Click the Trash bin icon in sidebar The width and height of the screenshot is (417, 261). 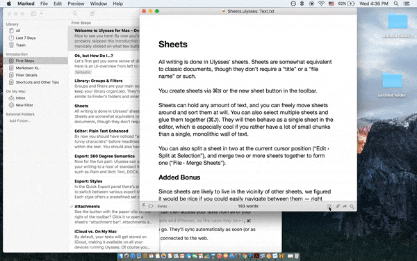11,45
